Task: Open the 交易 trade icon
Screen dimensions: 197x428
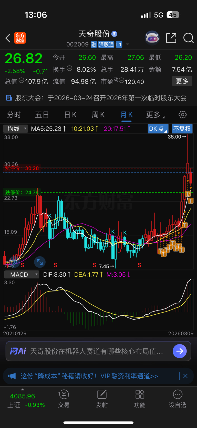Action: [x=64, y=399]
